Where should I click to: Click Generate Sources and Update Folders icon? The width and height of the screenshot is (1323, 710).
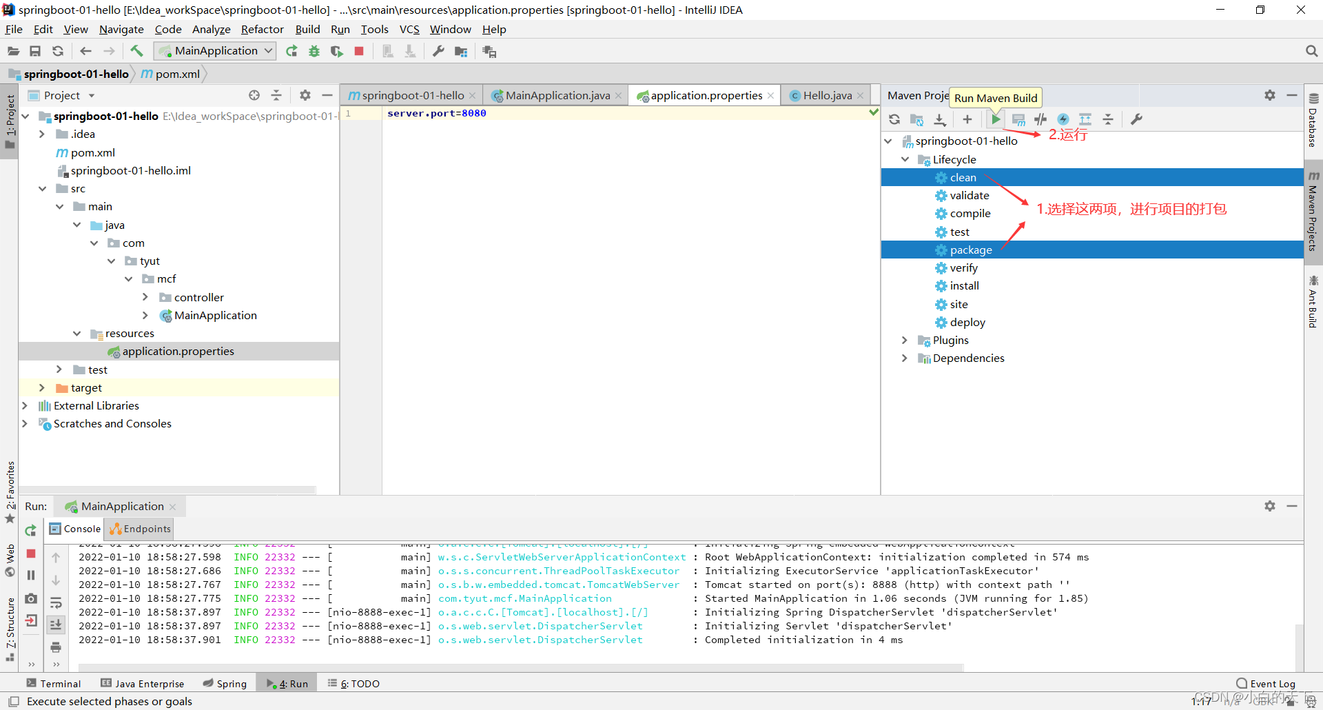pos(916,119)
